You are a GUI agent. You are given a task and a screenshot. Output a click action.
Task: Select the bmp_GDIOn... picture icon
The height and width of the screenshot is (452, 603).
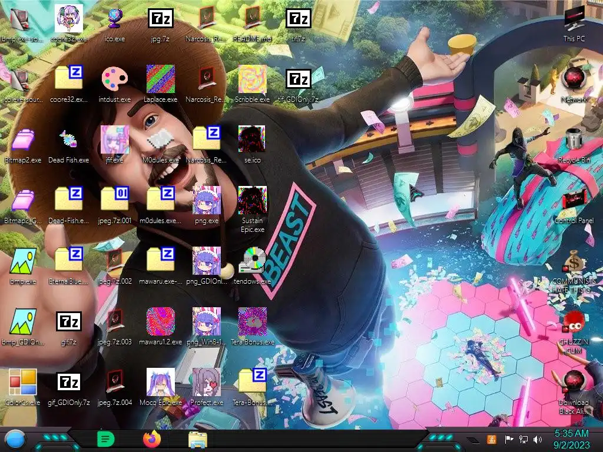23,321
